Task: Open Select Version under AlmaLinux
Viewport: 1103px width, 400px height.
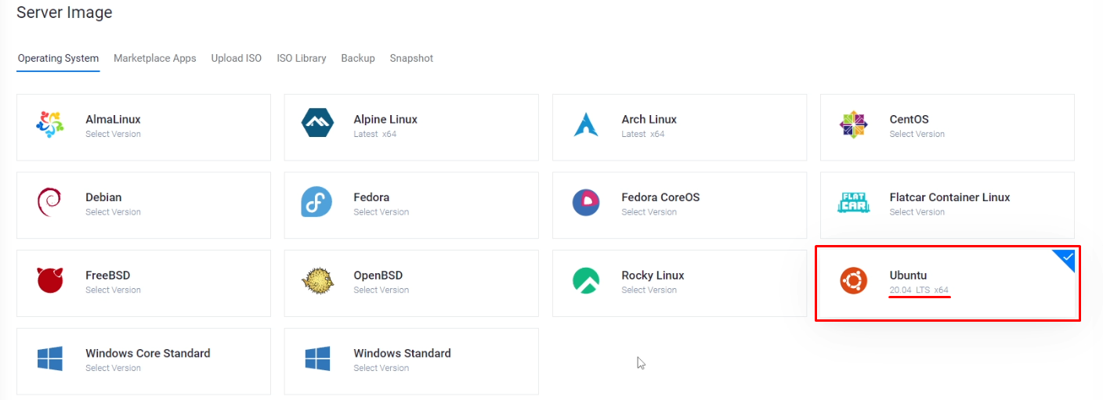Action: click(113, 134)
